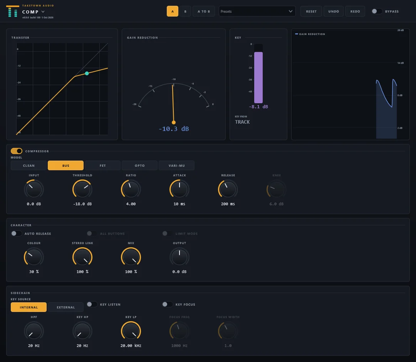
Task: Click the Taketown Audio logo icon
Action: point(12,11)
